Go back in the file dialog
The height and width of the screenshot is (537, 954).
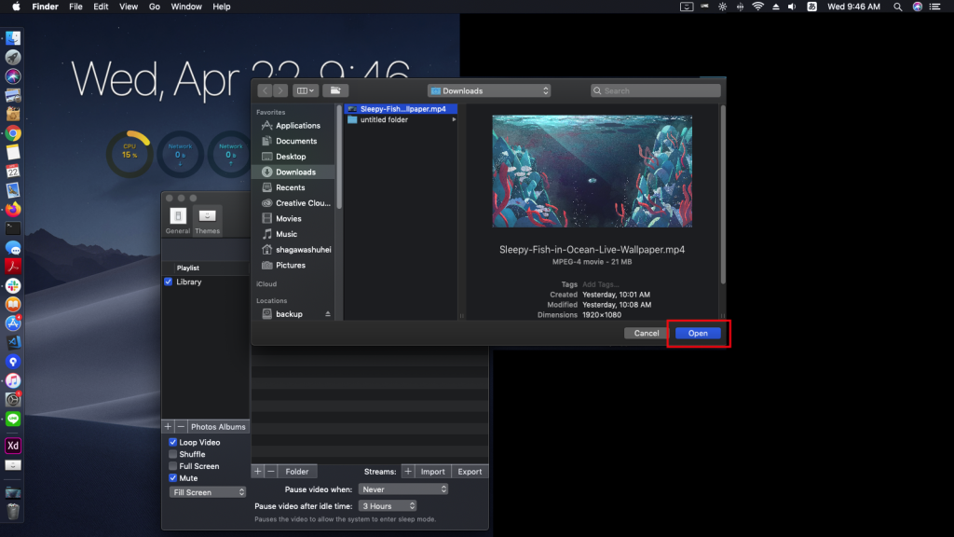click(265, 90)
